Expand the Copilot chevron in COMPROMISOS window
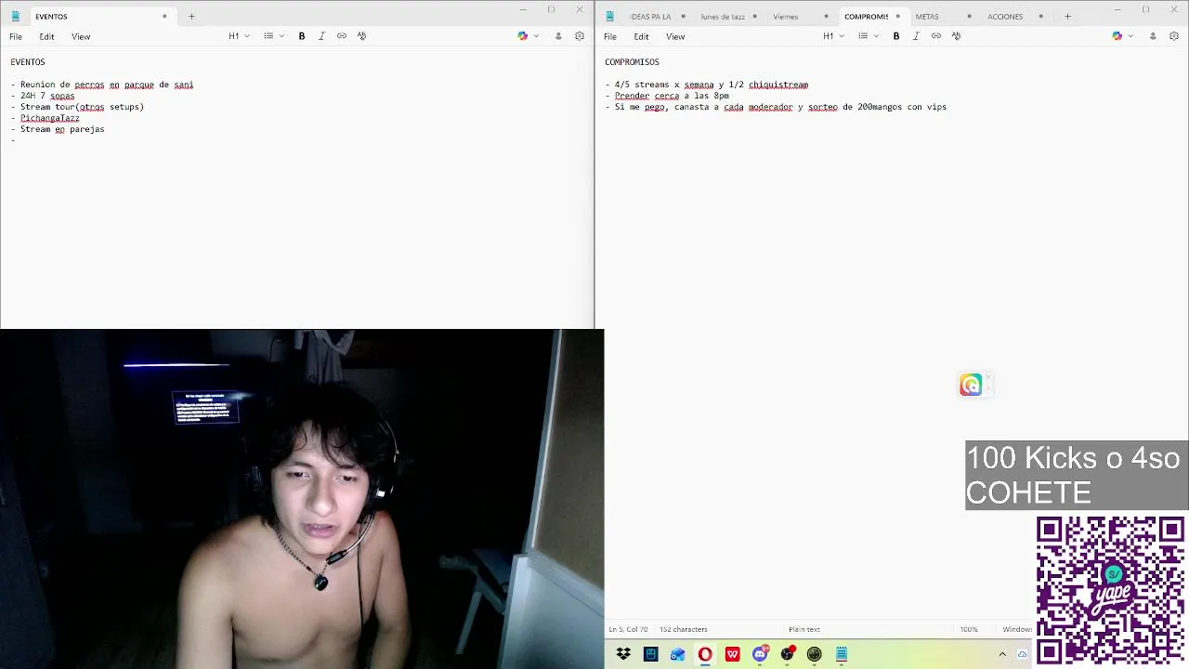Screen dimensions: 1189x669 pos(1130,36)
